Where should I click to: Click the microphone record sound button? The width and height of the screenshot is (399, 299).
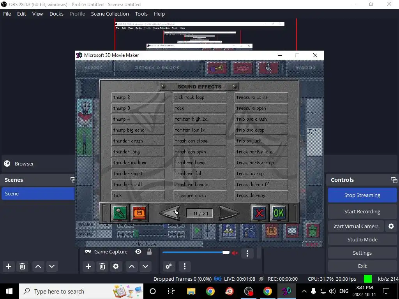point(120,213)
